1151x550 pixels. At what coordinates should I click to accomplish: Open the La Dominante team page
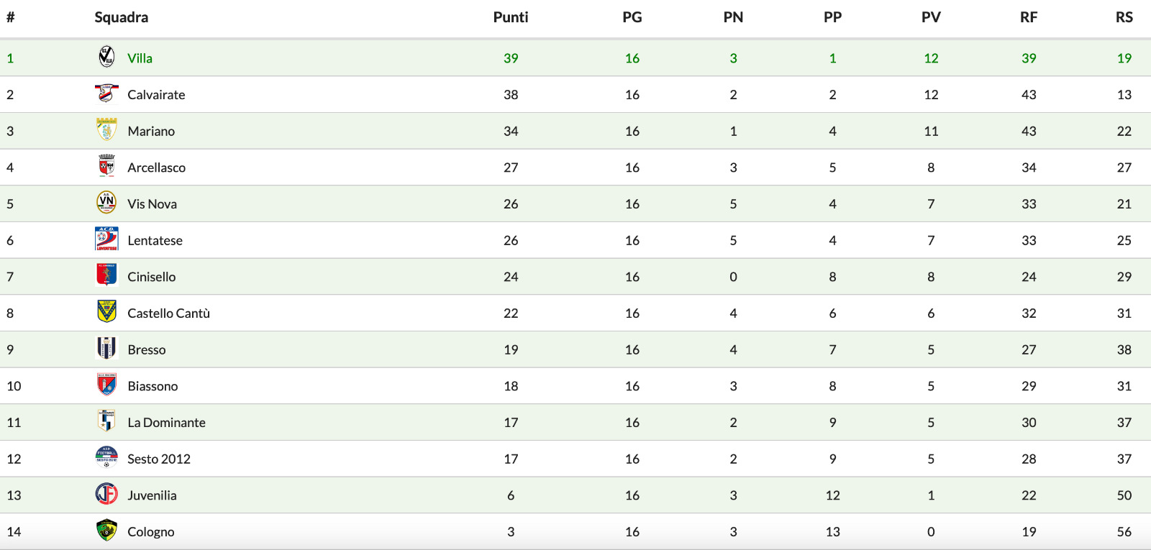166,423
